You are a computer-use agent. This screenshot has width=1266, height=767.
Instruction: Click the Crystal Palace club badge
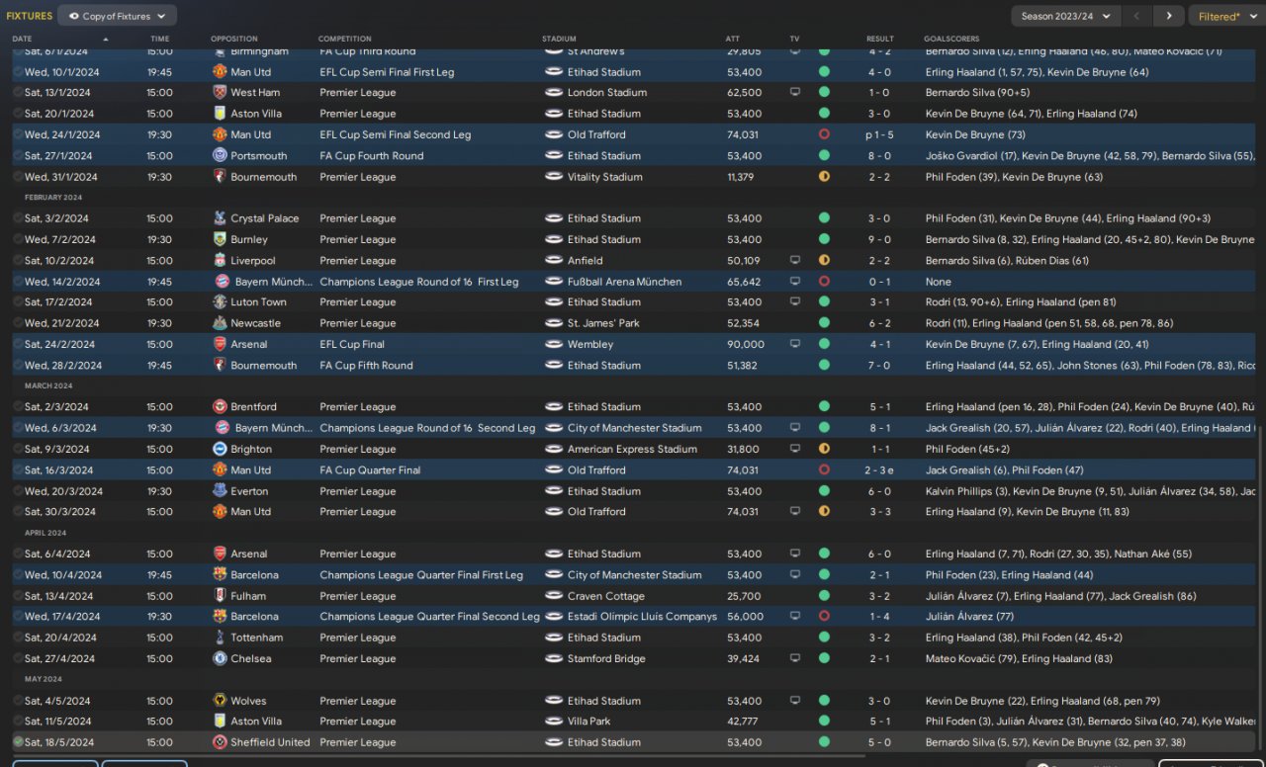pos(220,218)
